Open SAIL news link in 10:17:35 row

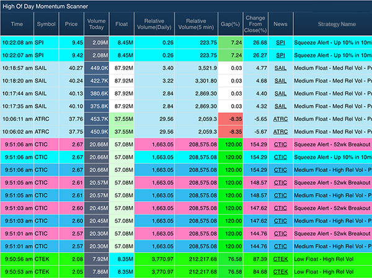[280, 106]
